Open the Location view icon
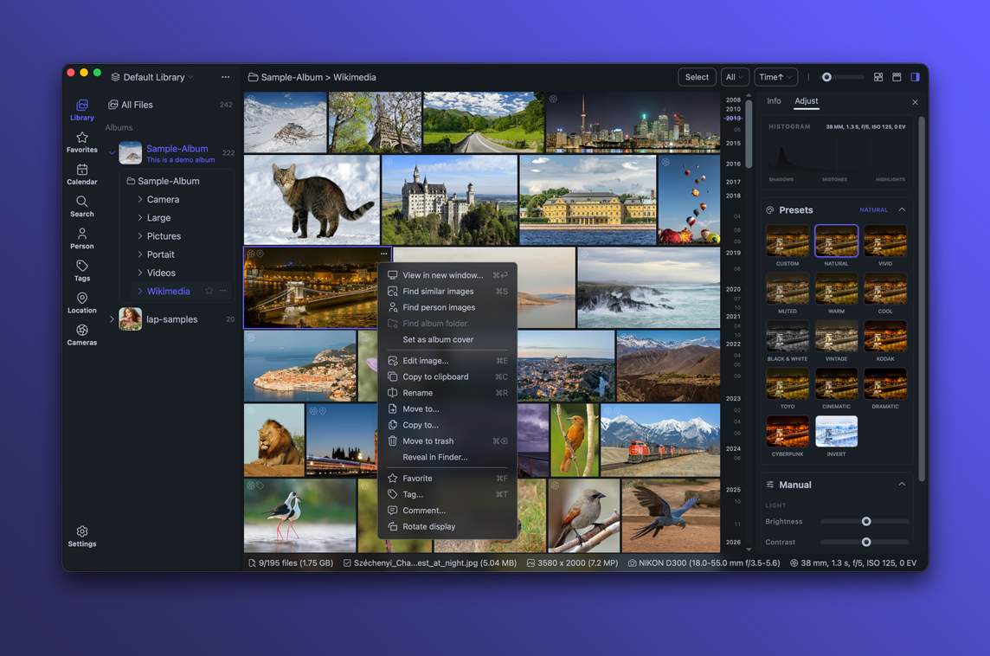This screenshot has width=990, height=656. click(82, 302)
